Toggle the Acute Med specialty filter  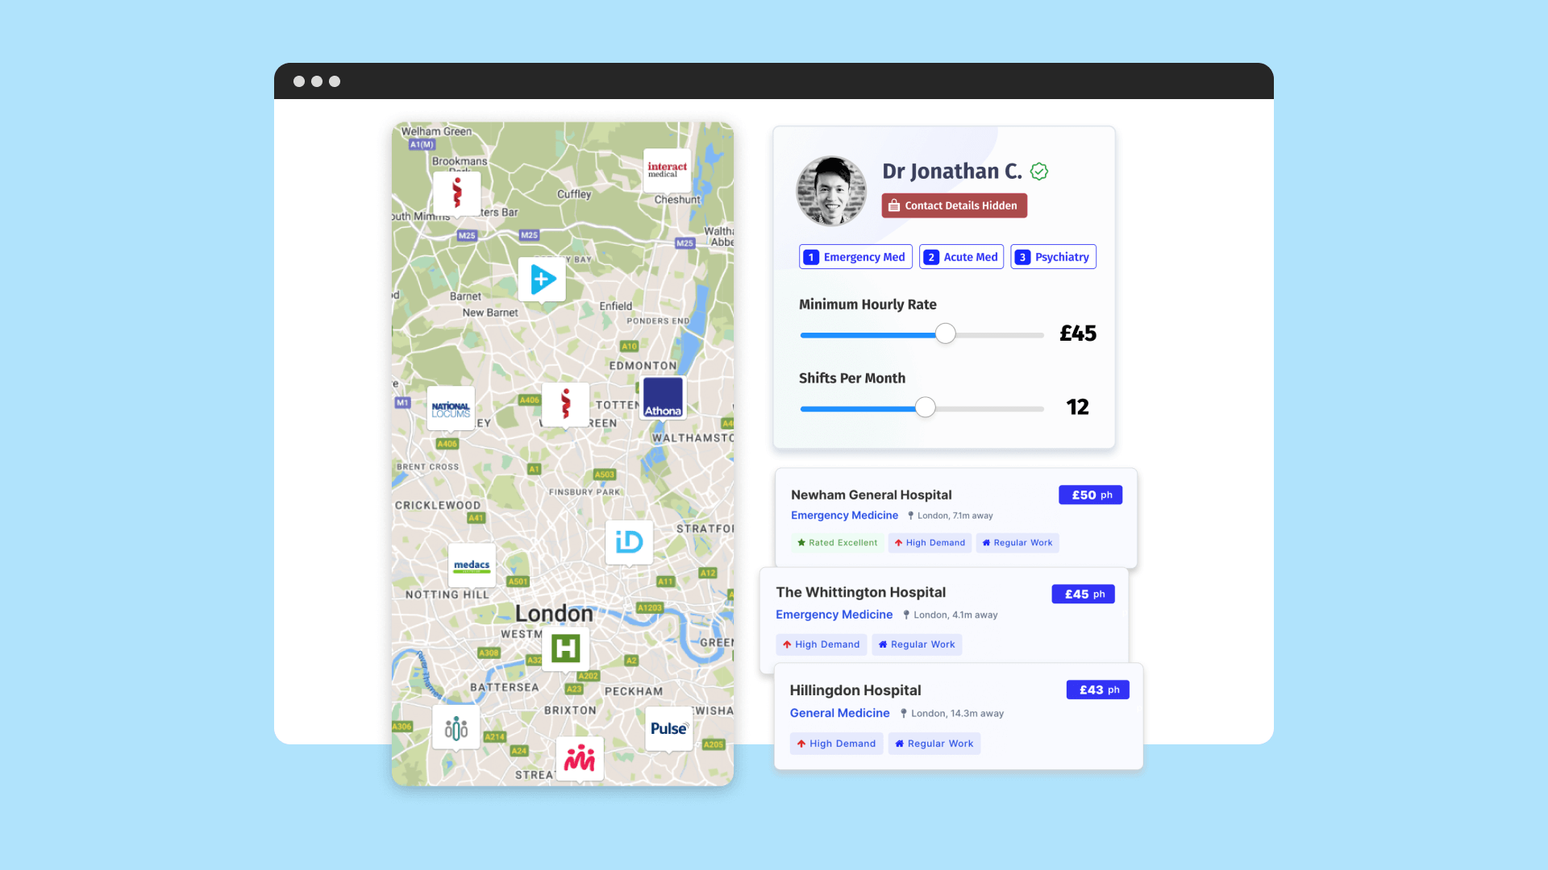click(x=962, y=256)
